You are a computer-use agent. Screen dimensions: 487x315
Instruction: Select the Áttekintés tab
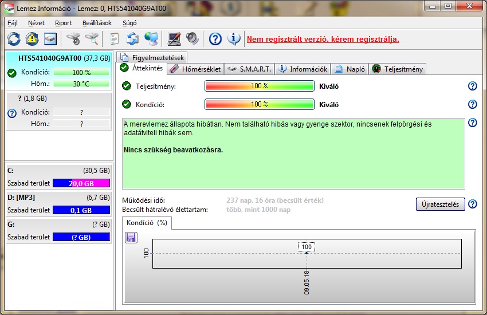[142, 68]
